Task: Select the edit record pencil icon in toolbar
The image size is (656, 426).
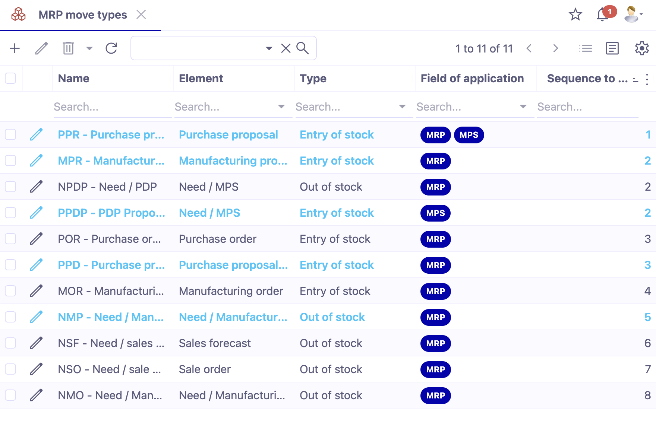Action: click(x=41, y=48)
